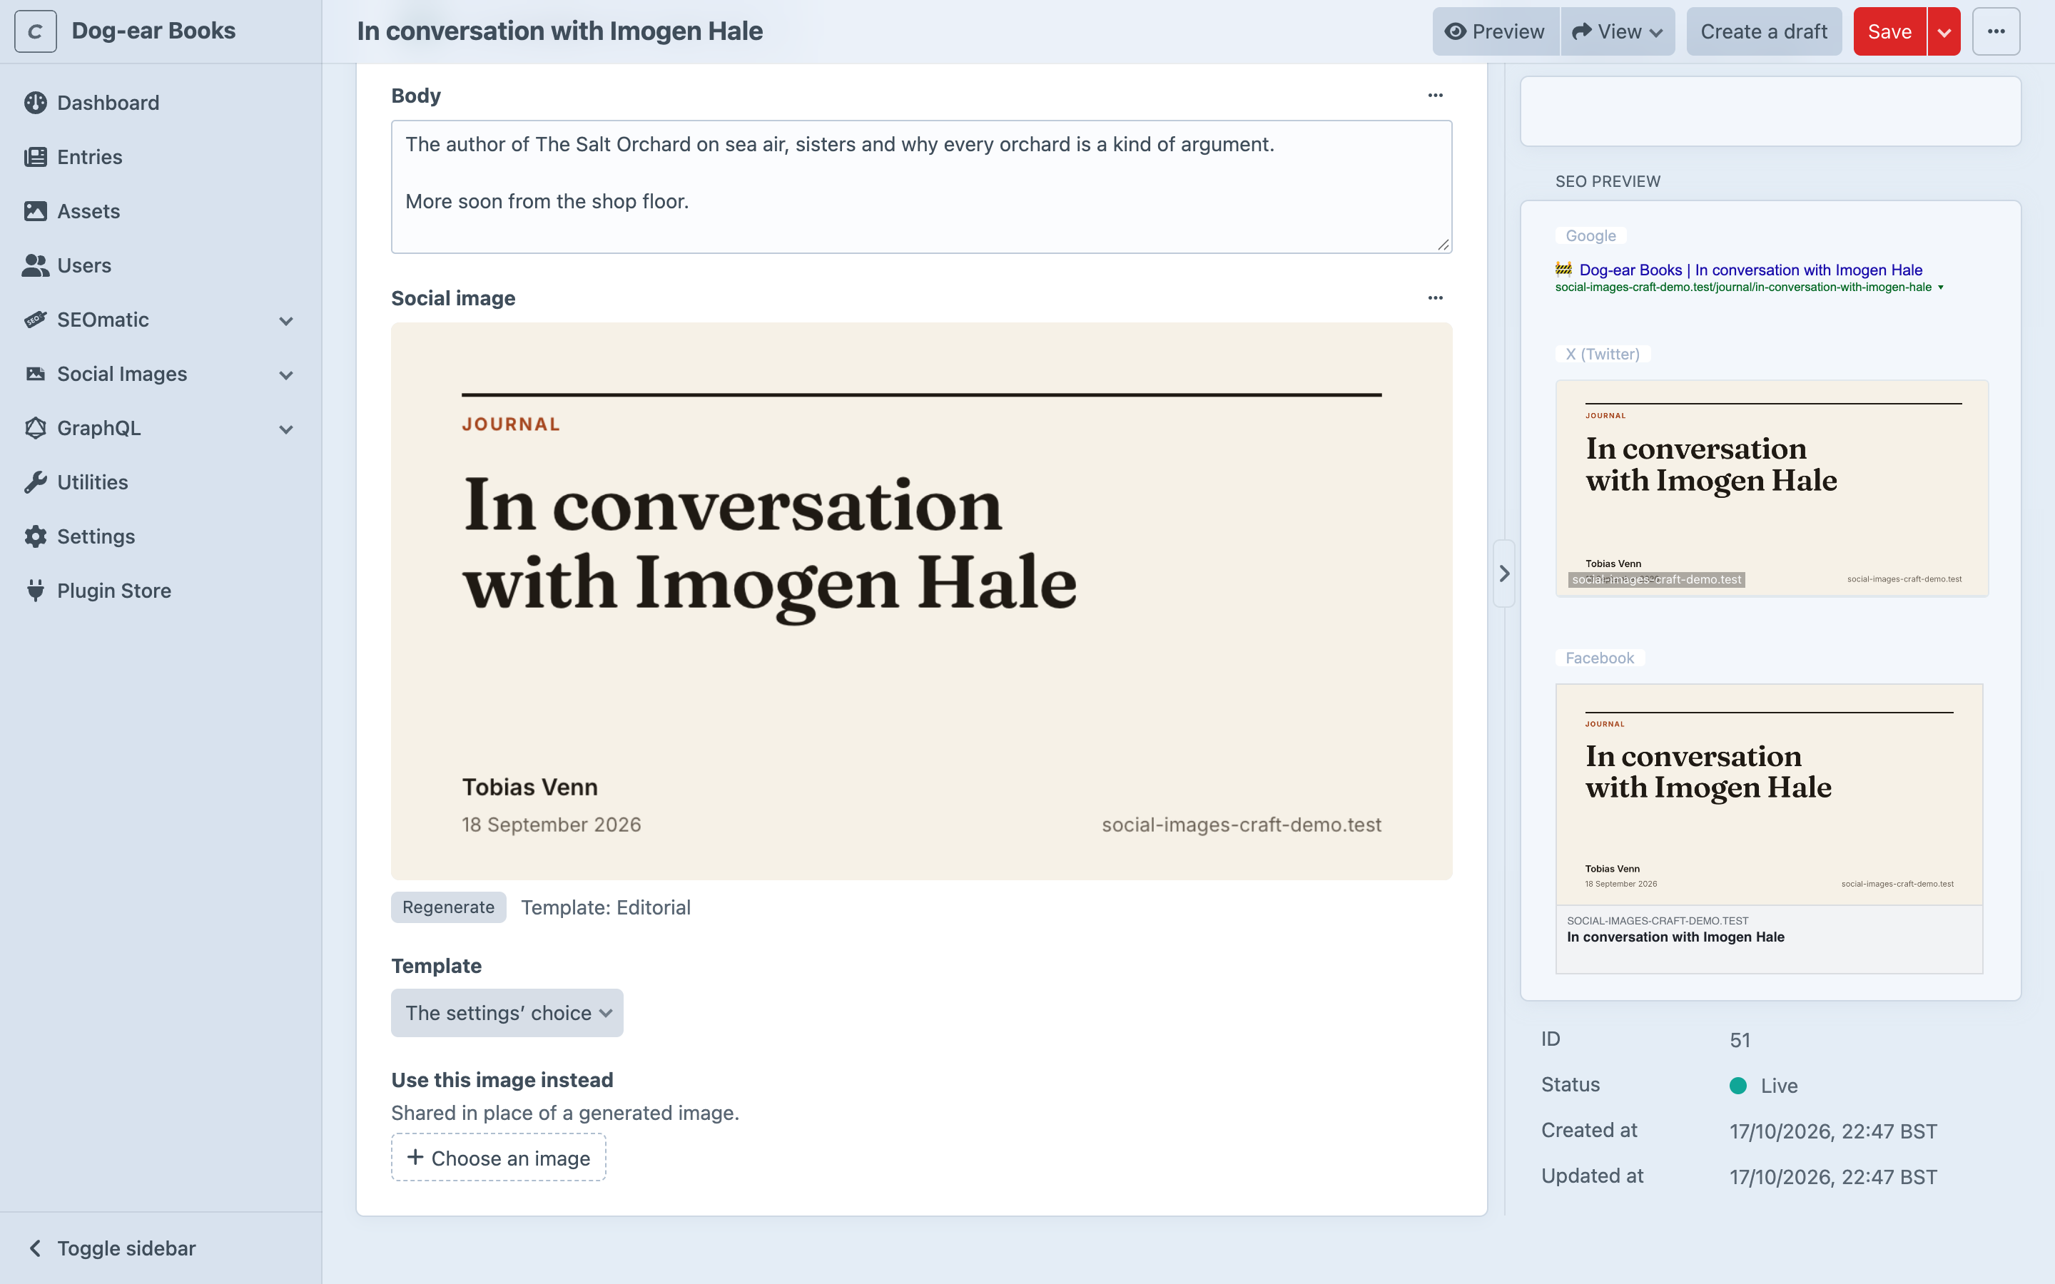Collapse the details sidebar with the arrow handle

coord(1504,574)
